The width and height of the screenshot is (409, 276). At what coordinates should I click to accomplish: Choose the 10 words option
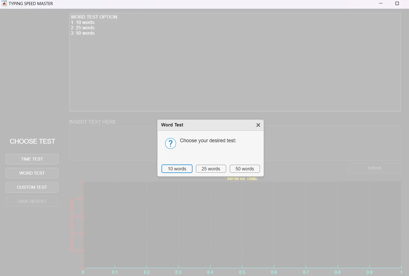tap(177, 169)
